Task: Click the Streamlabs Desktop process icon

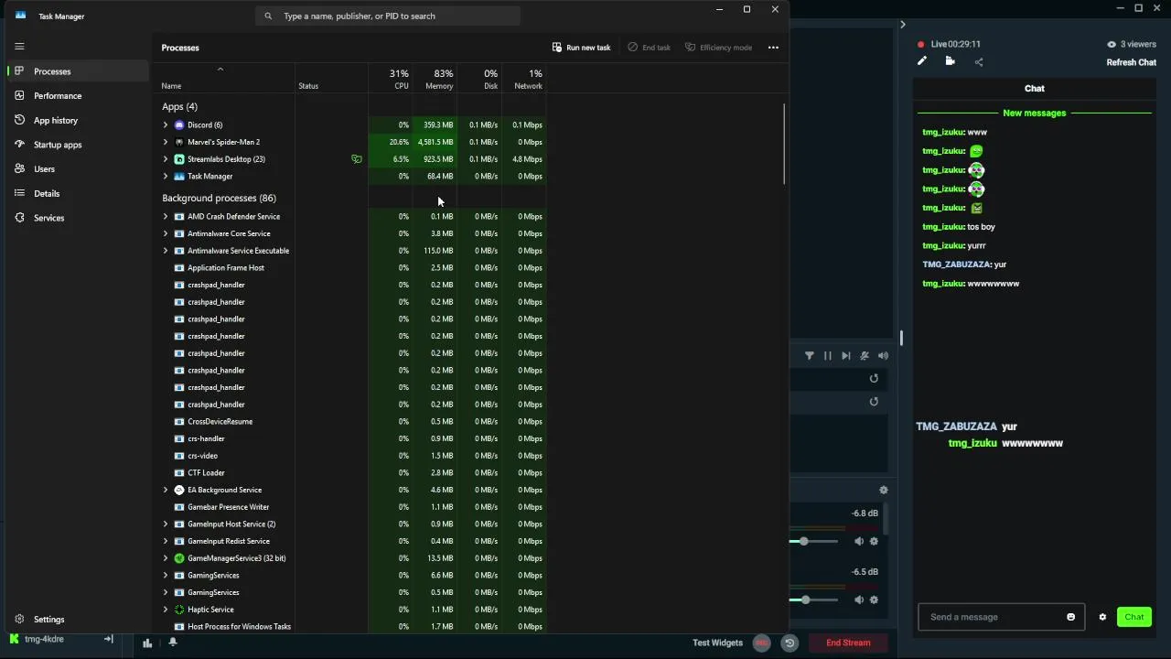Action: pos(179,159)
